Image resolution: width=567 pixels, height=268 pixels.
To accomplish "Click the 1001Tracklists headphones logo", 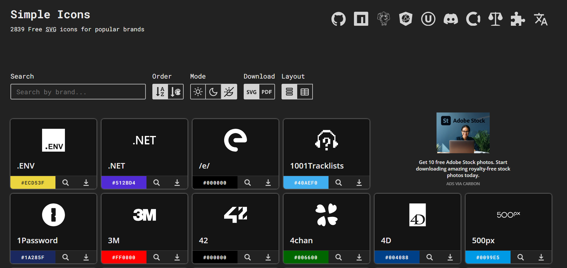I will [327, 140].
